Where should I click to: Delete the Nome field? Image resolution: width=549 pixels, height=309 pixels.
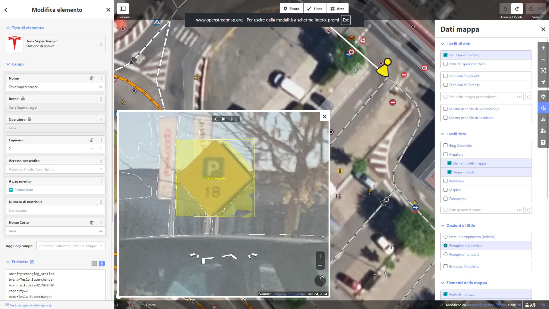92,78
